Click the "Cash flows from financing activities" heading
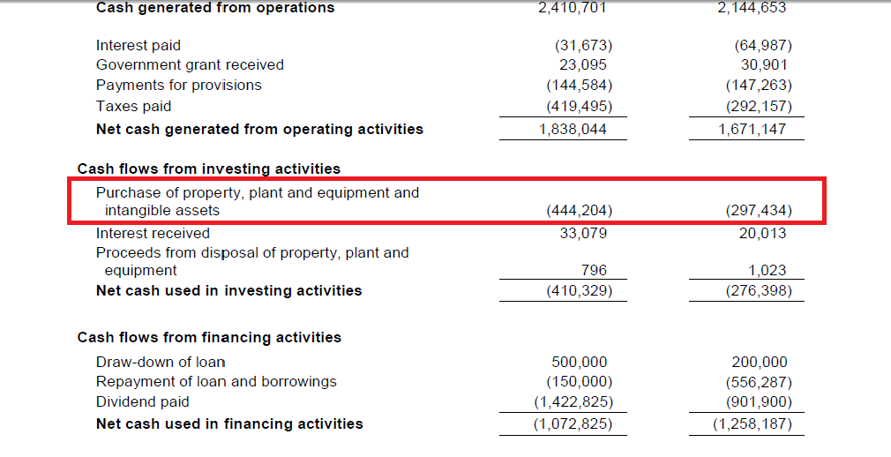Viewport: 891px width, 457px height. click(209, 337)
